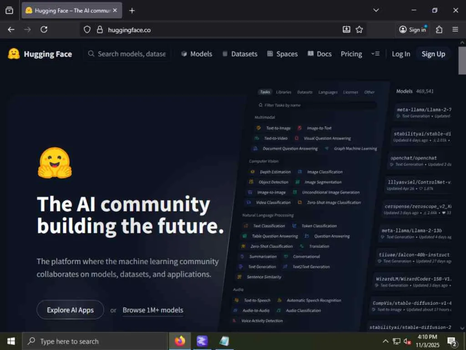The width and height of the screenshot is (466, 350).
Task: Expand the more-options menu icon beside Pricing
Action: 375,54
